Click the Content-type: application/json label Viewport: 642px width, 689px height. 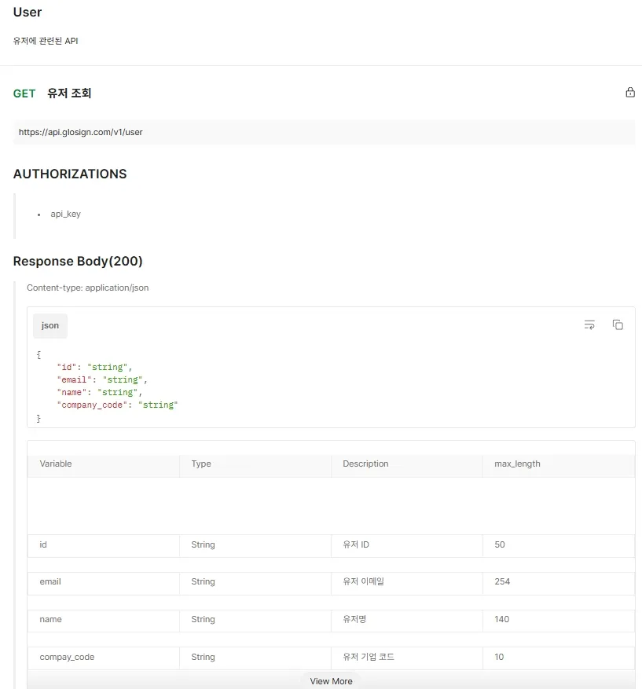pyautogui.click(x=87, y=288)
